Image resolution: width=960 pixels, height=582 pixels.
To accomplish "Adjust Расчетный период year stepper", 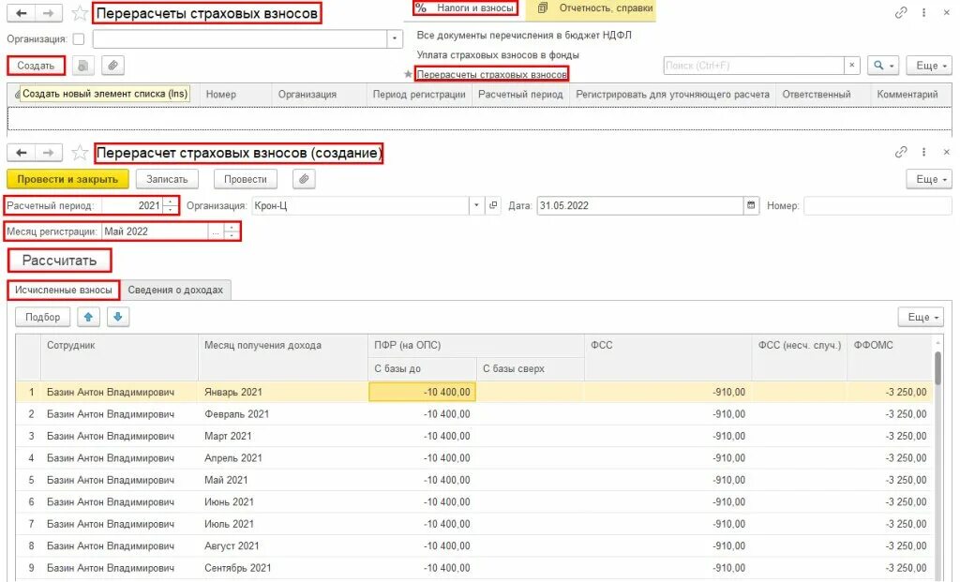I will click(x=171, y=205).
